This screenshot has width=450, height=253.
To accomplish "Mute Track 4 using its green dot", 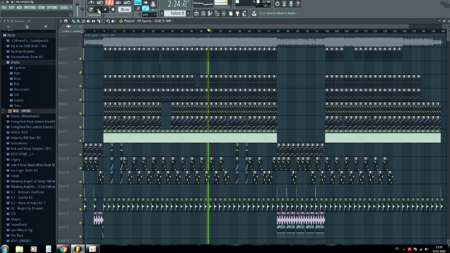I will pos(81,86).
